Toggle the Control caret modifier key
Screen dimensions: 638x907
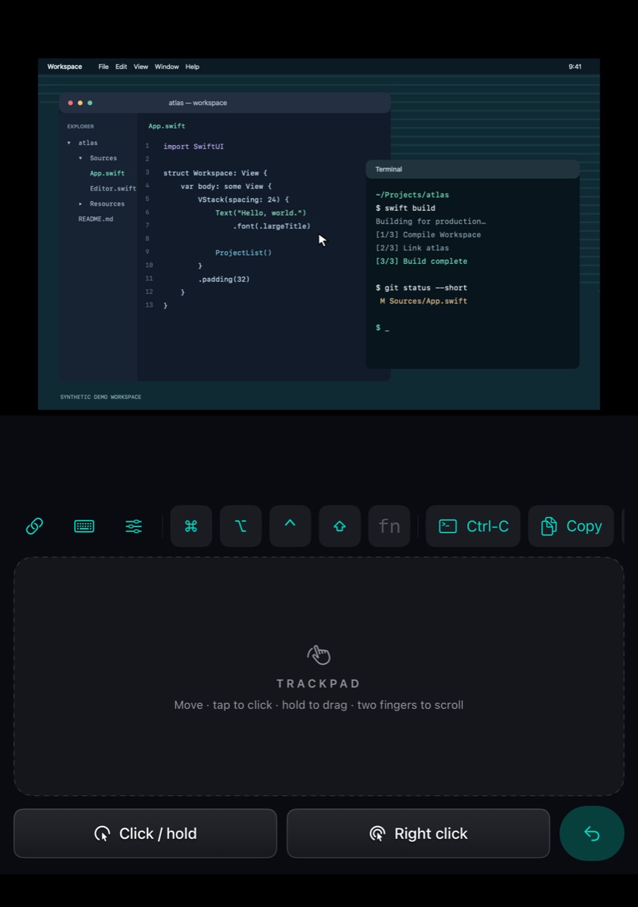click(290, 526)
